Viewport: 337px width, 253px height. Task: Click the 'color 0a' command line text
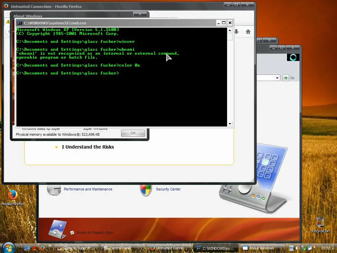coord(129,65)
